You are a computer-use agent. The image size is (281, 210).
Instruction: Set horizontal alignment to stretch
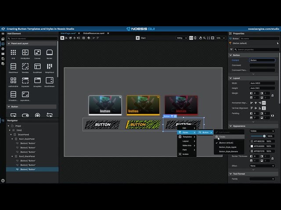pos(264,103)
